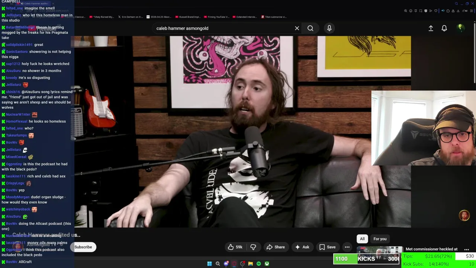Click chat username Ogprotiny asking about the podcast

pyautogui.click(x=14, y=164)
